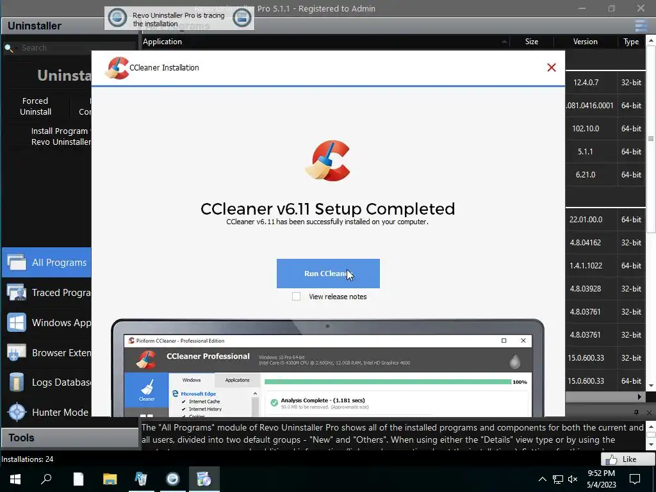
Task: Click the round tracer taskbar icon
Action: 173,479
